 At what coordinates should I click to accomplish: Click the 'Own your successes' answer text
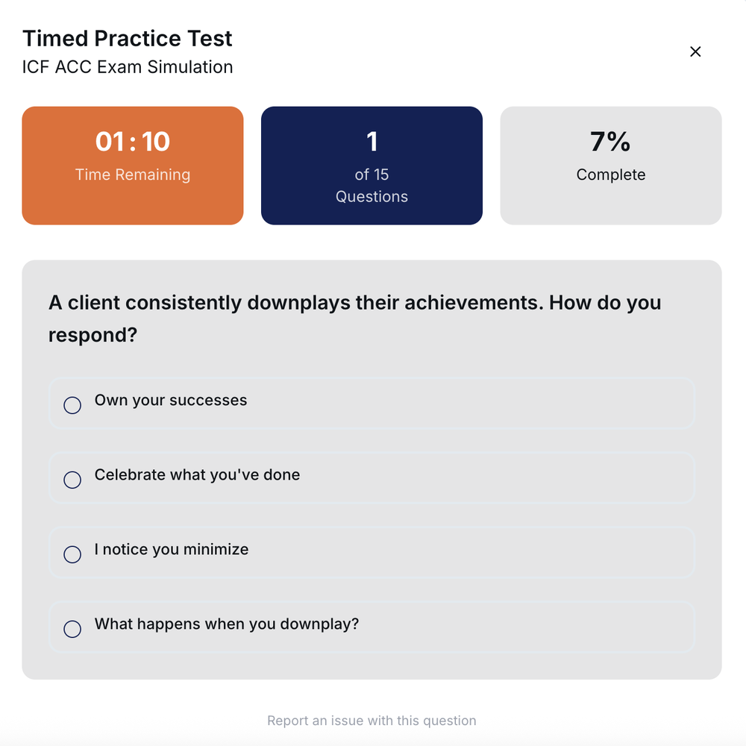(x=171, y=401)
